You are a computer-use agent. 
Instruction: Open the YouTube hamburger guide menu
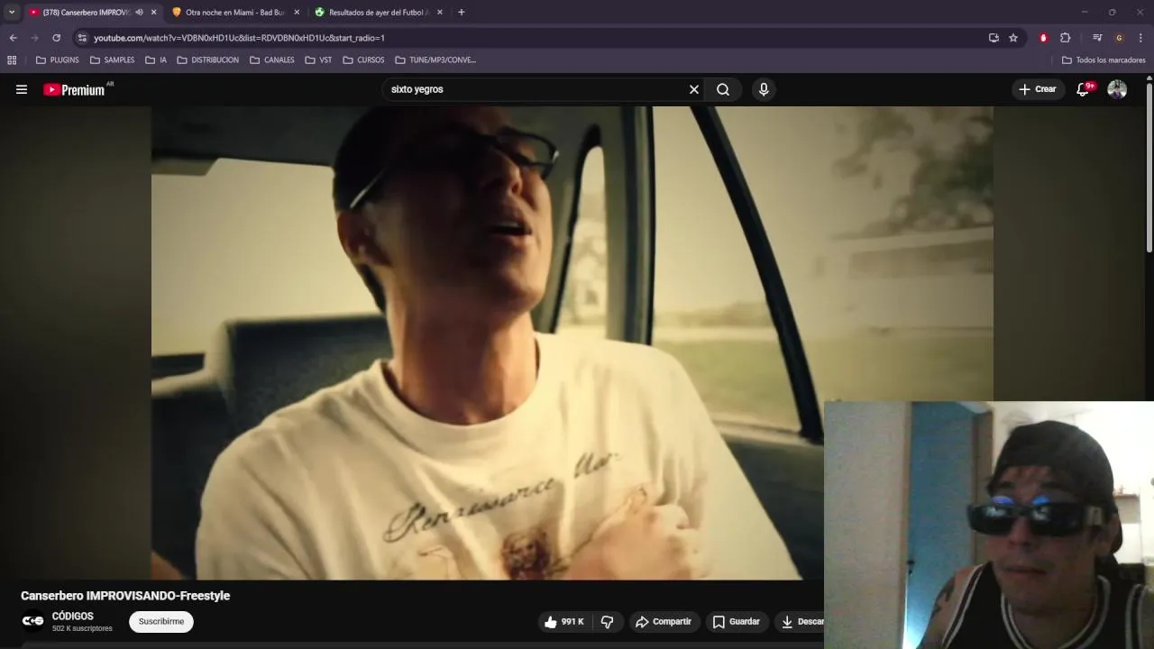tap(22, 89)
